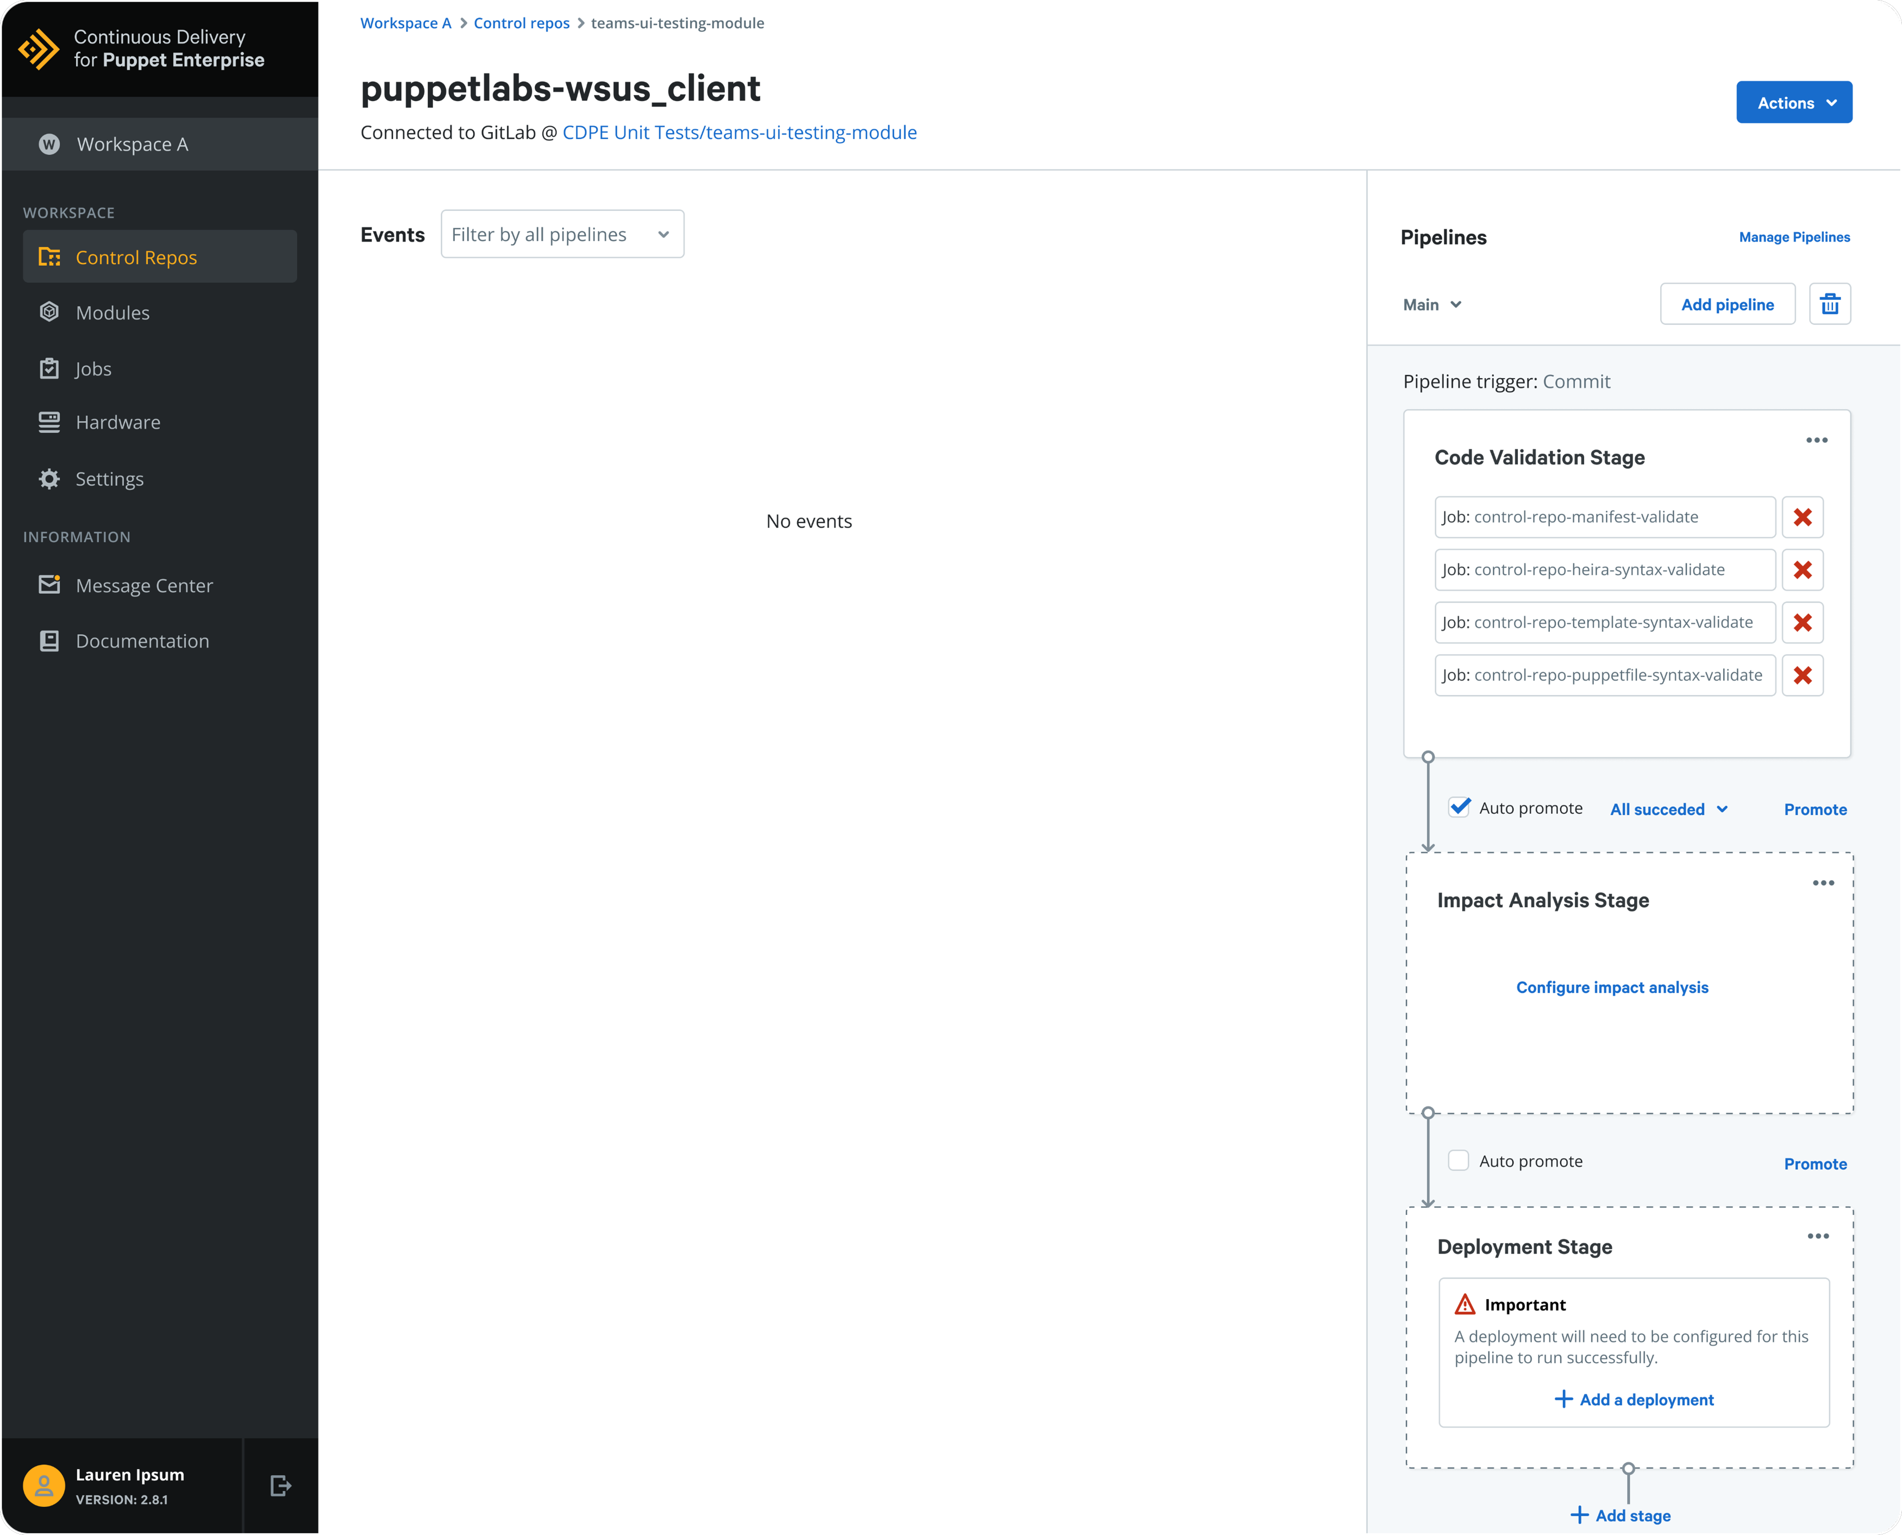Click the plus icon beside Add stage

pyautogui.click(x=1579, y=1515)
